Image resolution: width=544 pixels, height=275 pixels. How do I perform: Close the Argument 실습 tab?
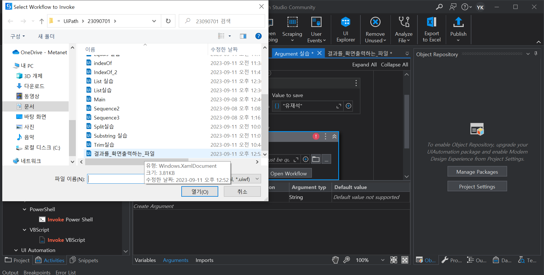click(x=319, y=53)
